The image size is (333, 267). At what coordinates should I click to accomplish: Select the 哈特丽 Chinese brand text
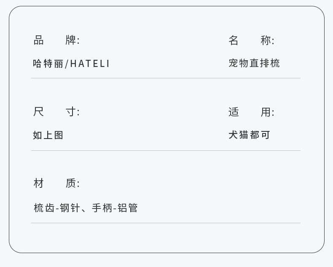point(48,64)
